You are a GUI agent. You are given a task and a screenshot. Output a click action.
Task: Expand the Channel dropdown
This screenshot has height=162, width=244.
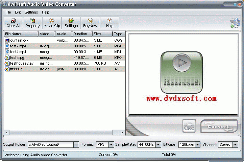235,145
